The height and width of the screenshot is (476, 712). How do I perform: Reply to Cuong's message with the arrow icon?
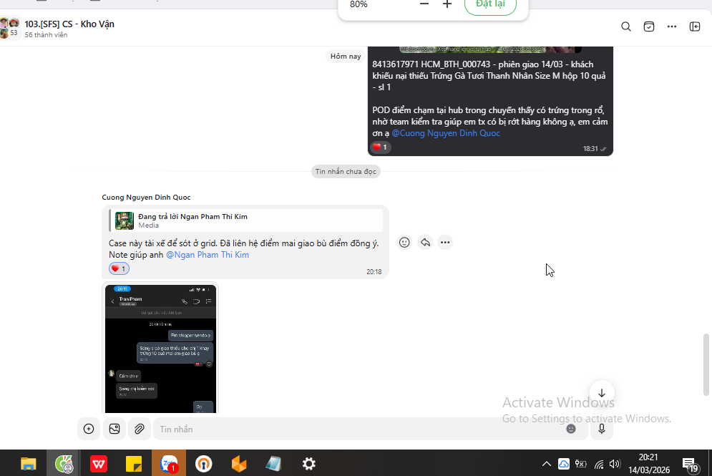pos(425,243)
